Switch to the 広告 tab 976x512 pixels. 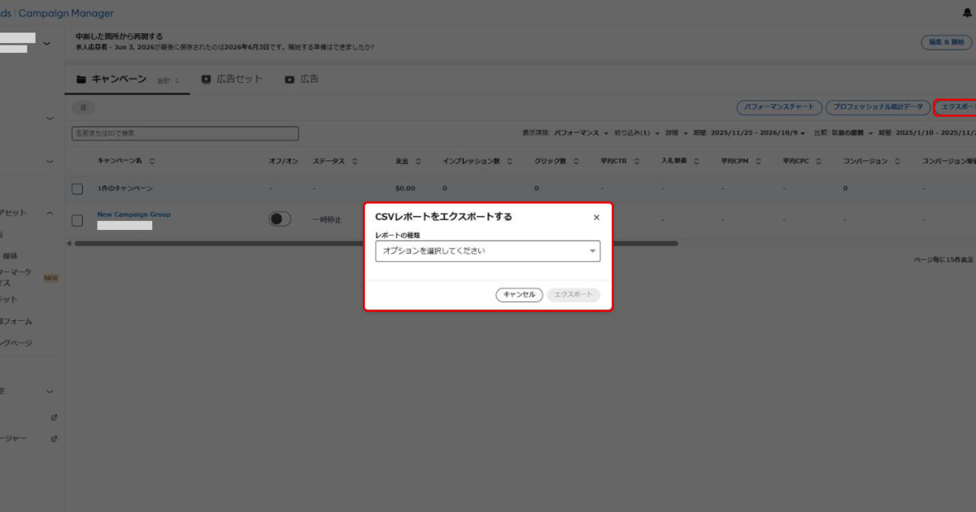pos(302,80)
